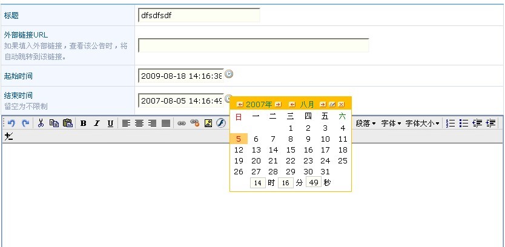Screen dimensions: 505x247
Task: Select day 5 highlighted in calendar
Action: (239, 139)
